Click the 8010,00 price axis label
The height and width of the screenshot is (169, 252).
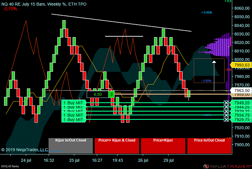coord(242,51)
